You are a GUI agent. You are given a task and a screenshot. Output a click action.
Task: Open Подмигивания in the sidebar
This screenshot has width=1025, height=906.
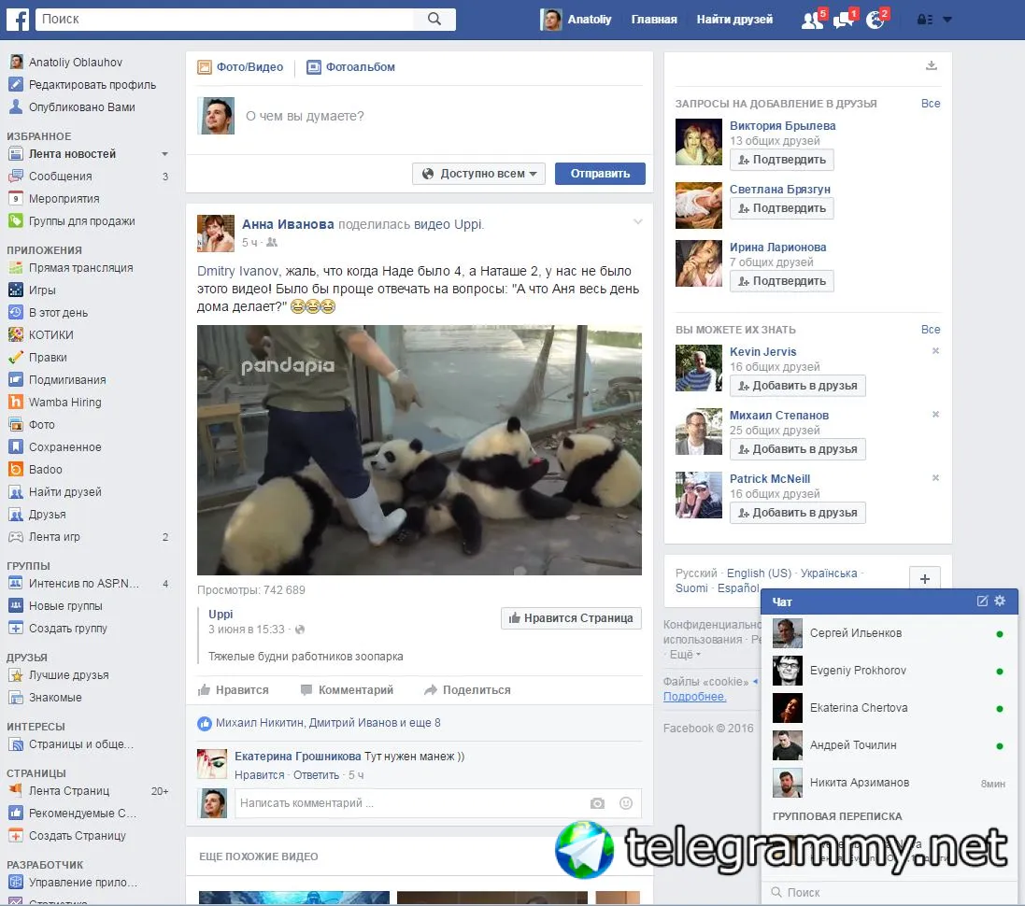[x=67, y=380]
